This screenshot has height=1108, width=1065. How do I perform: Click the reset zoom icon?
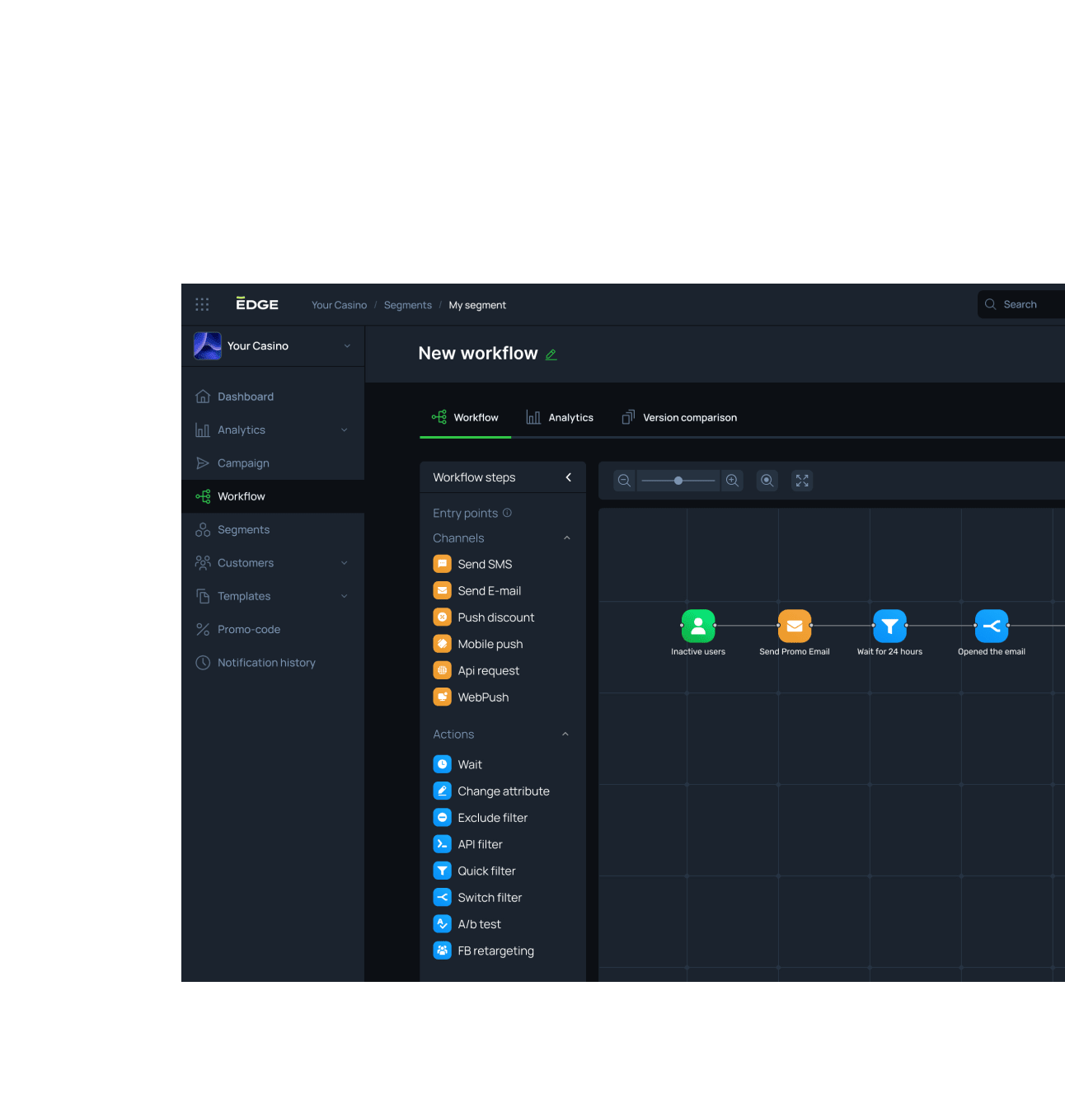tap(767, 481)
